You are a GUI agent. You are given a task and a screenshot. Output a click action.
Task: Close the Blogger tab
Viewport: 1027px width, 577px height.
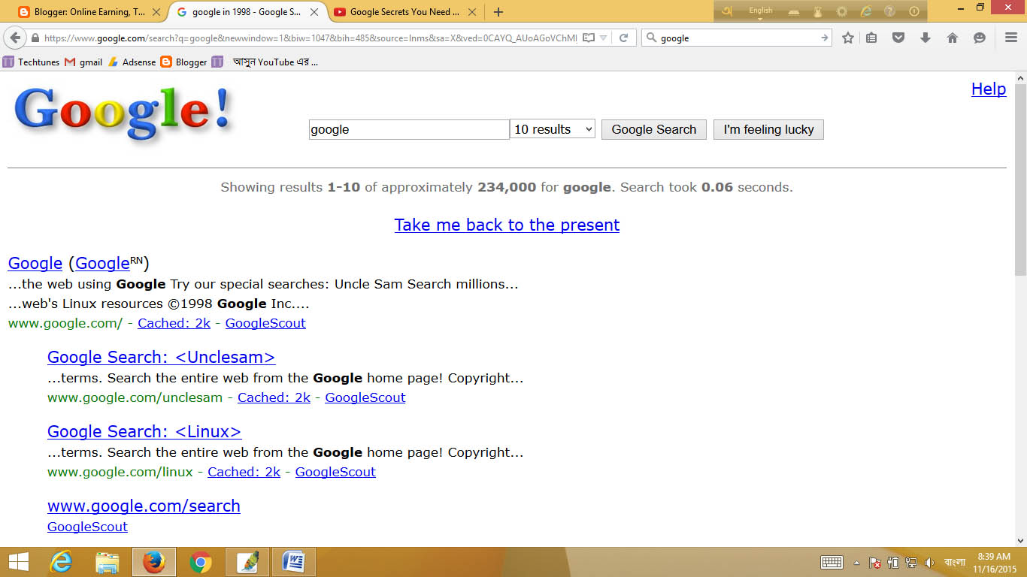(156, 12)
